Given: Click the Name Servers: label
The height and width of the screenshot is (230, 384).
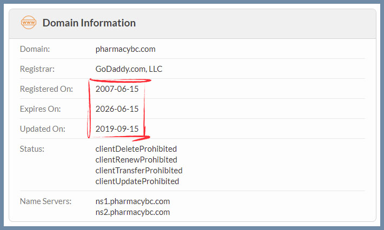Looking at the screenshot, I should click(46, 201).
